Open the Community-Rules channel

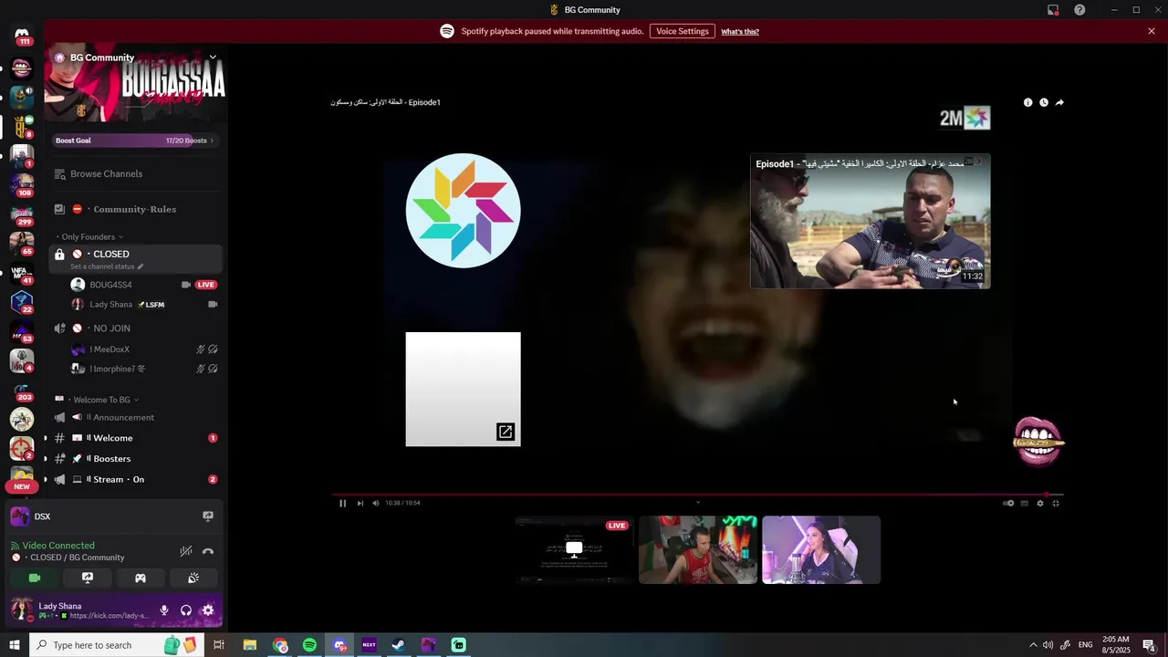pyautogui.click(x=135, y=209)
